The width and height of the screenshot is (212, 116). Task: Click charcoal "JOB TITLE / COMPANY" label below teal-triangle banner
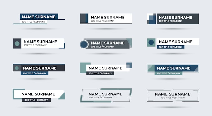(x=36, y=100)
